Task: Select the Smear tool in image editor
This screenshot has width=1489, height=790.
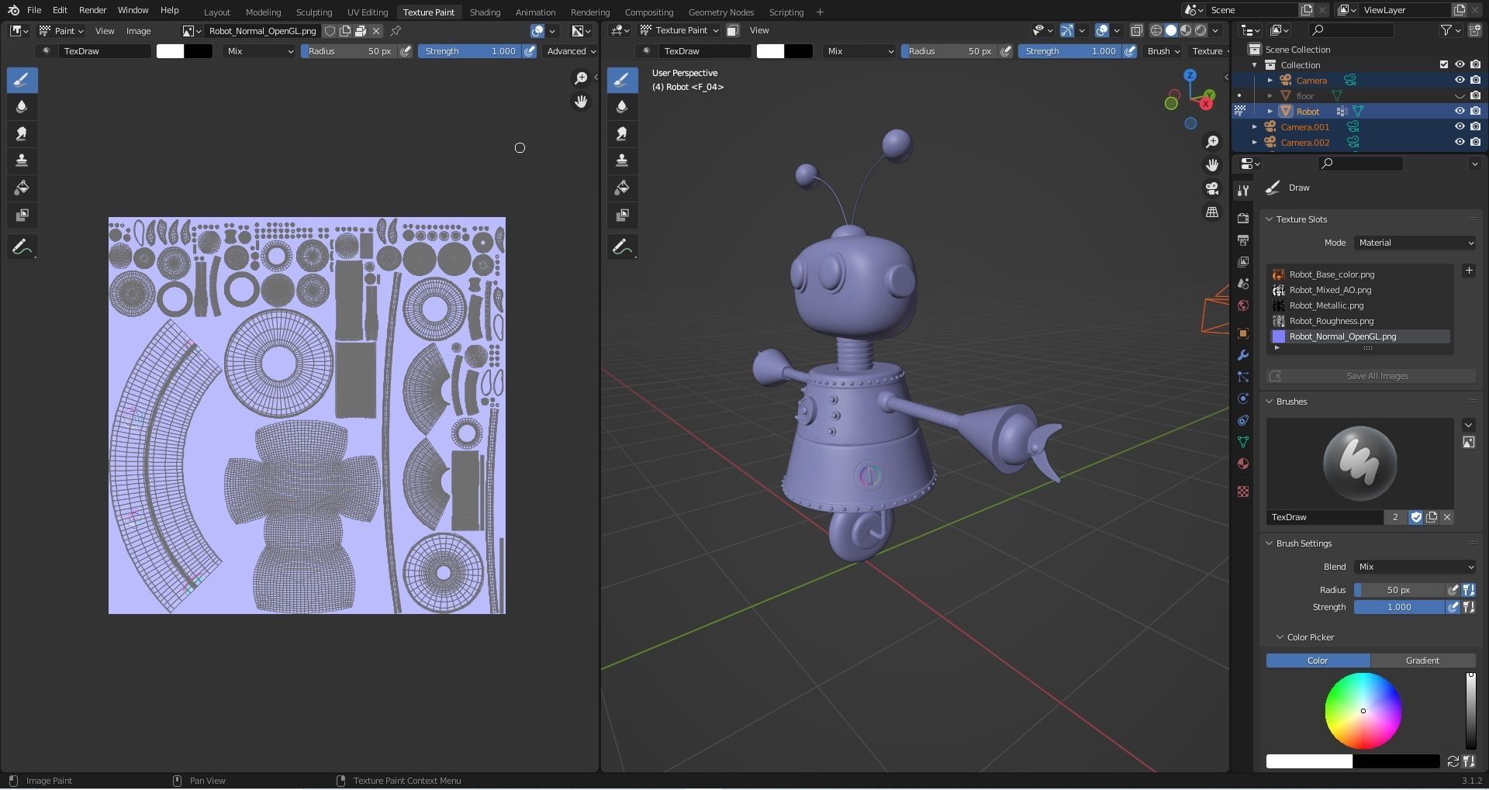Action: coord(22,134)
